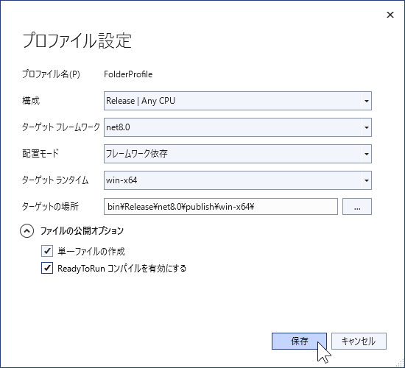Click the フレームワーク依存 deployment mode box
Viewport: 405px width, 368px height.
[x=238, y=154]
